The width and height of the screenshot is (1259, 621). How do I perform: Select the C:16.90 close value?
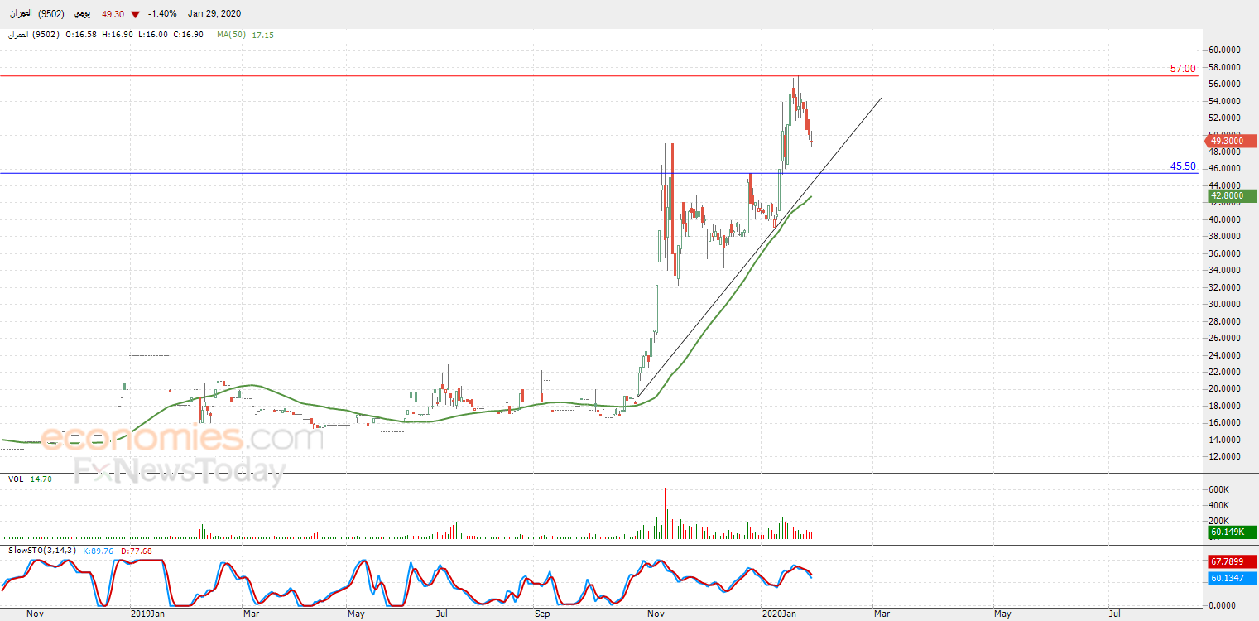click(x=188, y=35)
